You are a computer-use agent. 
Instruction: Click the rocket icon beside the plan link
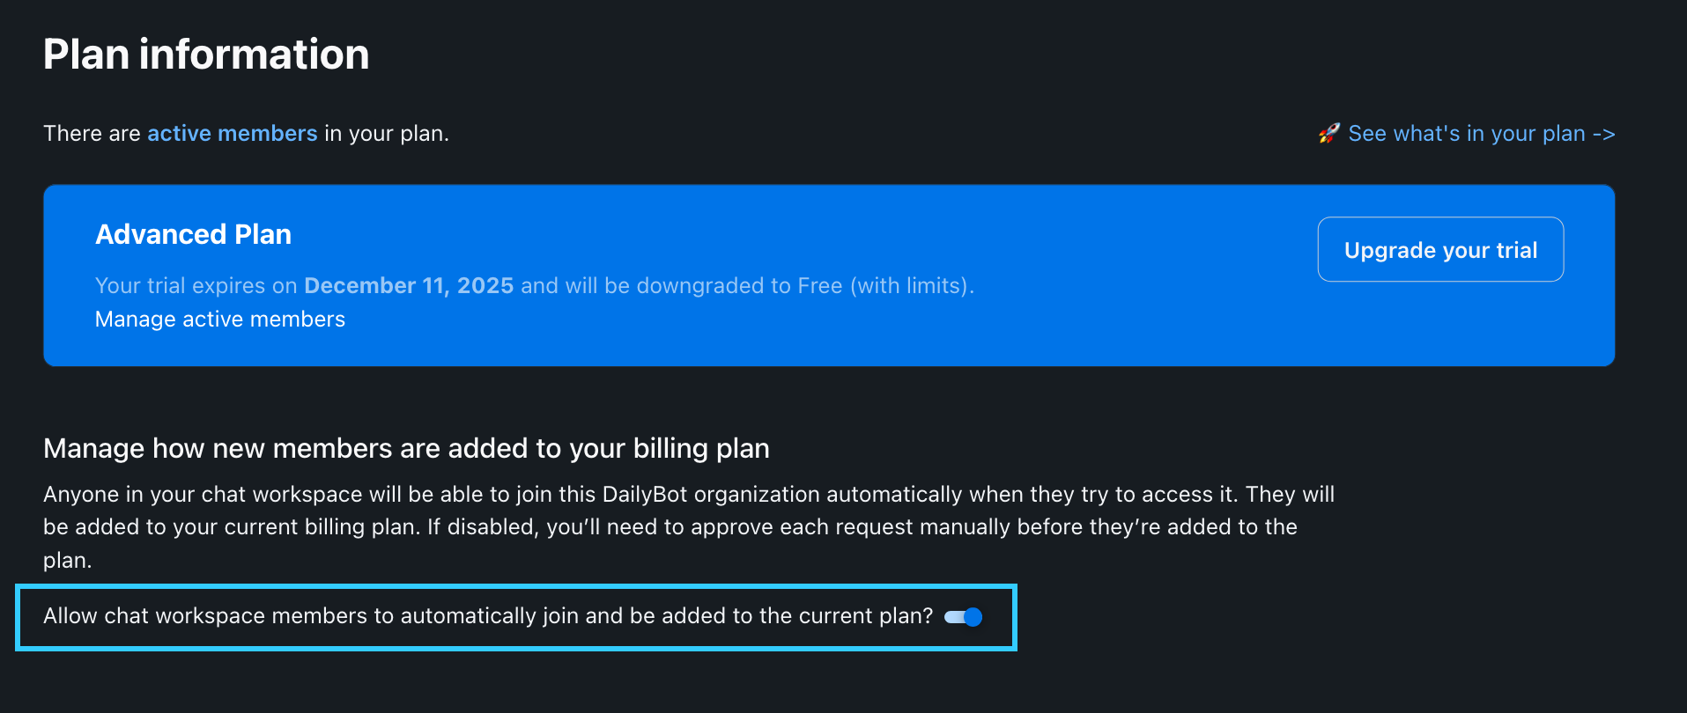point(1328,133)
